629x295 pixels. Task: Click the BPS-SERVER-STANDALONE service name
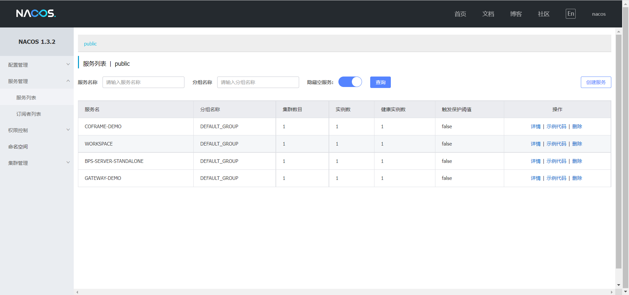[114, 161]
